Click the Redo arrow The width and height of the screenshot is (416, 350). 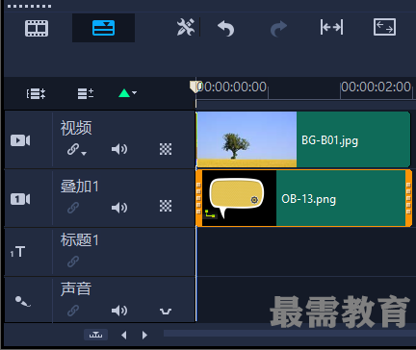point(278,29)
